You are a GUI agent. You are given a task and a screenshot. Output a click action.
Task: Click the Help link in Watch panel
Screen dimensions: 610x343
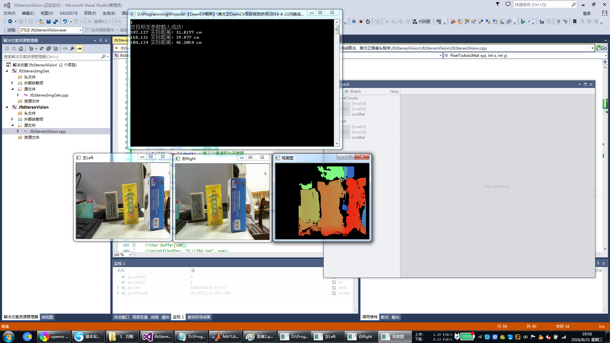[394, 91]
